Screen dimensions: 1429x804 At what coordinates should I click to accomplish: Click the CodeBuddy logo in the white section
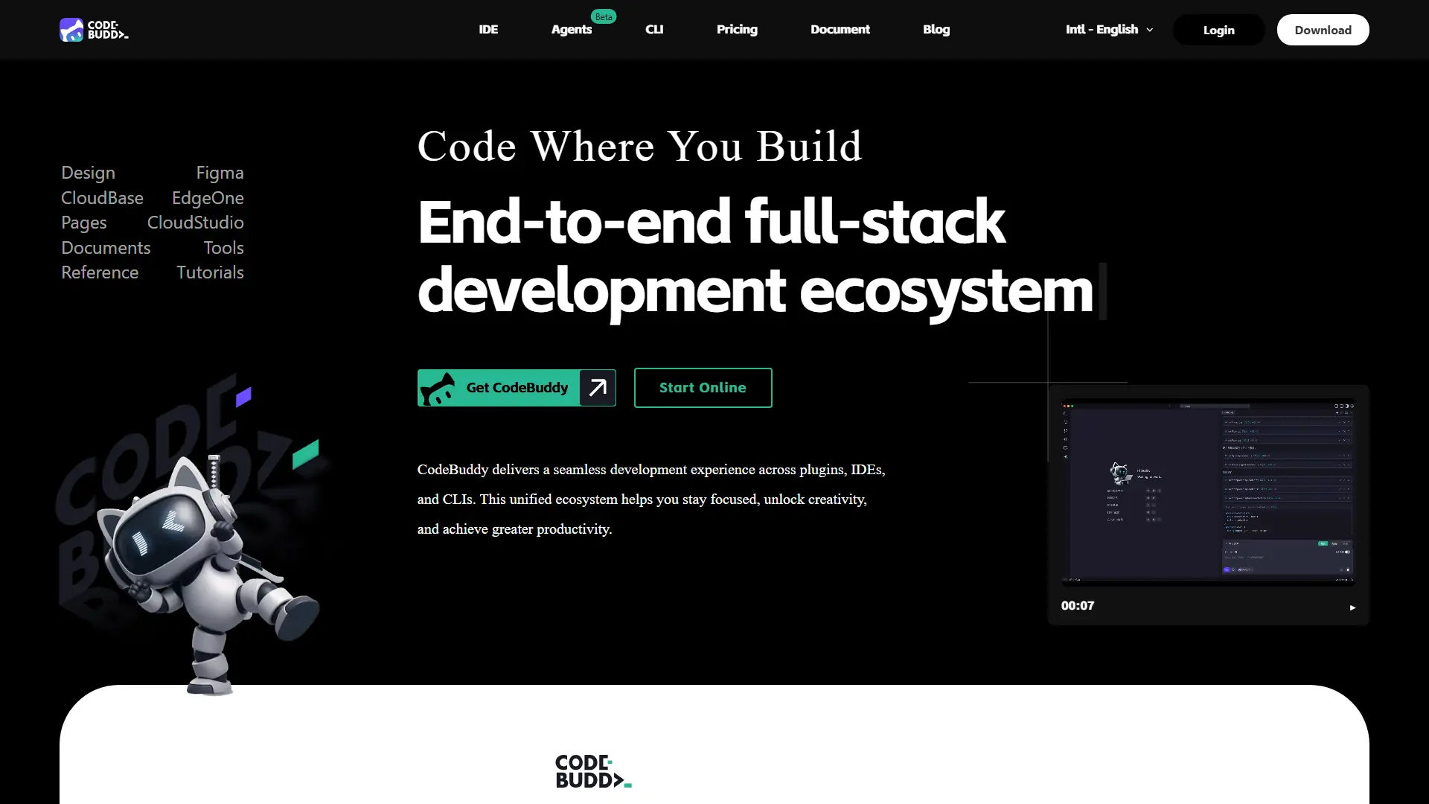pyautogui.click(x=593, y=772)
